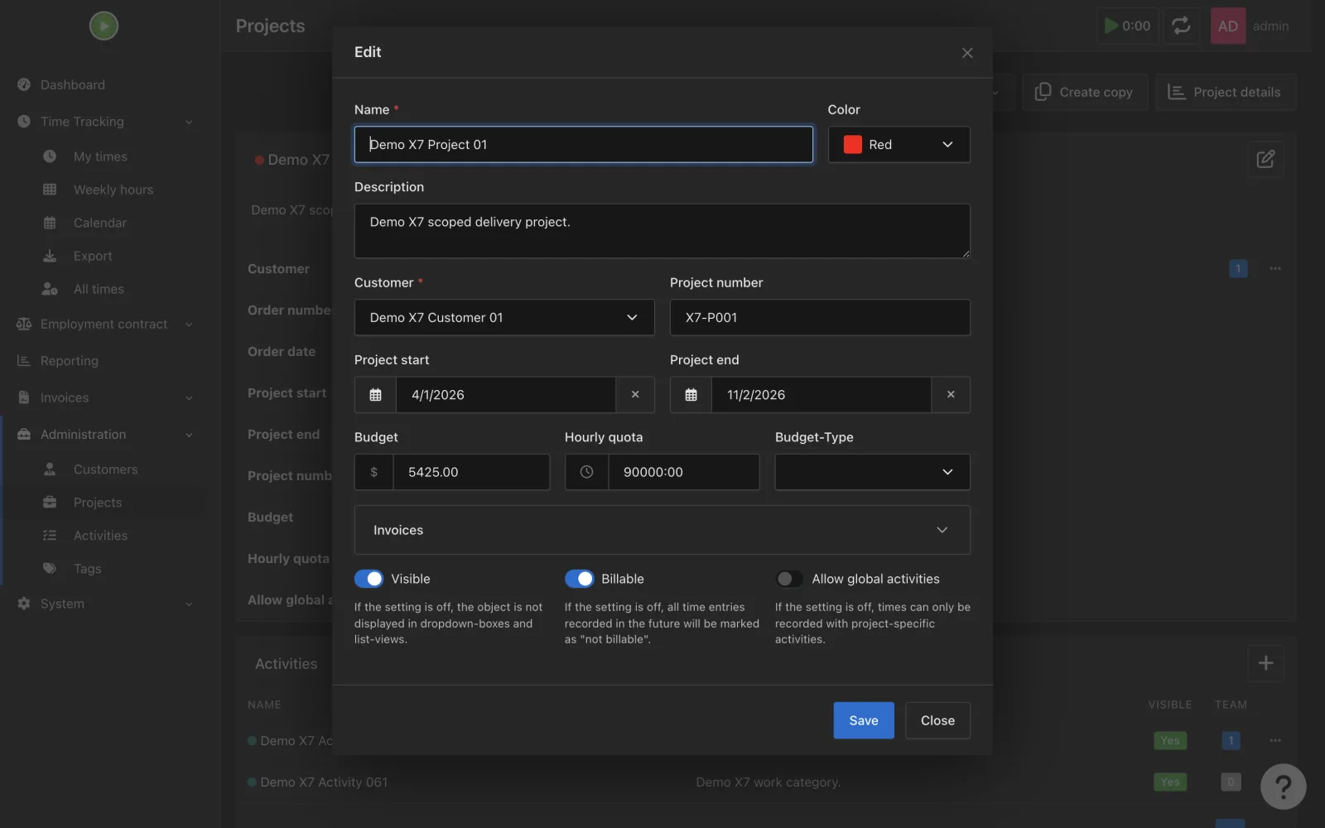Click the recent activities refresh icon
This screenshot has width=1325, height=828.
[1181, 26]
